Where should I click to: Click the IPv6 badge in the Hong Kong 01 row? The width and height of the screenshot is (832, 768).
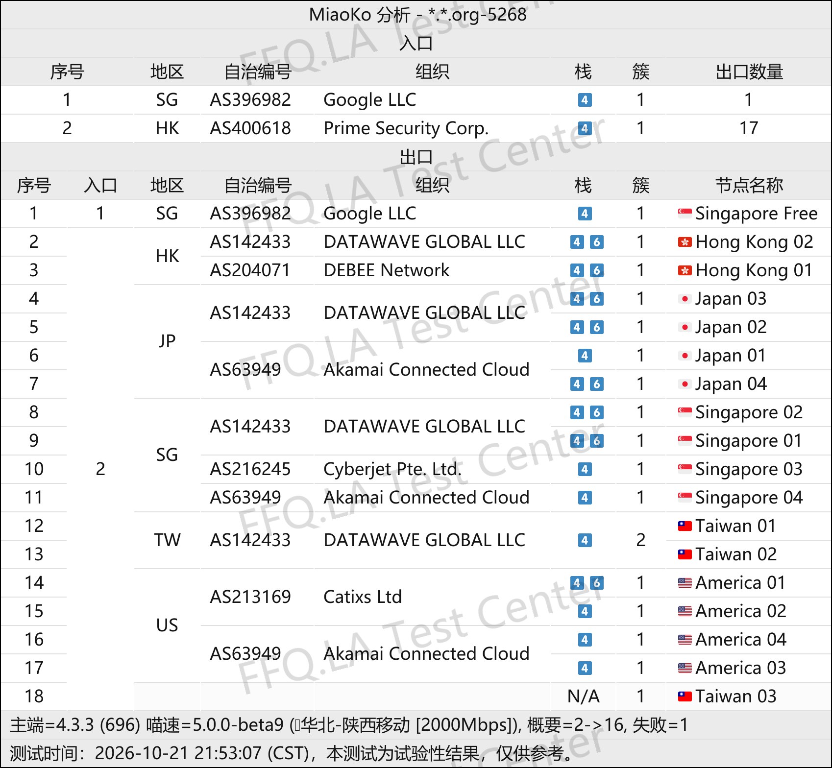tap(596, 270)
